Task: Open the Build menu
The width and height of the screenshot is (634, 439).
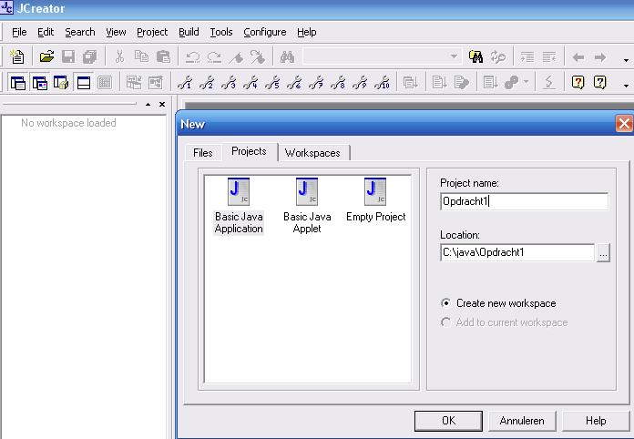Action: pyautogui.click(x=189, y=32)
